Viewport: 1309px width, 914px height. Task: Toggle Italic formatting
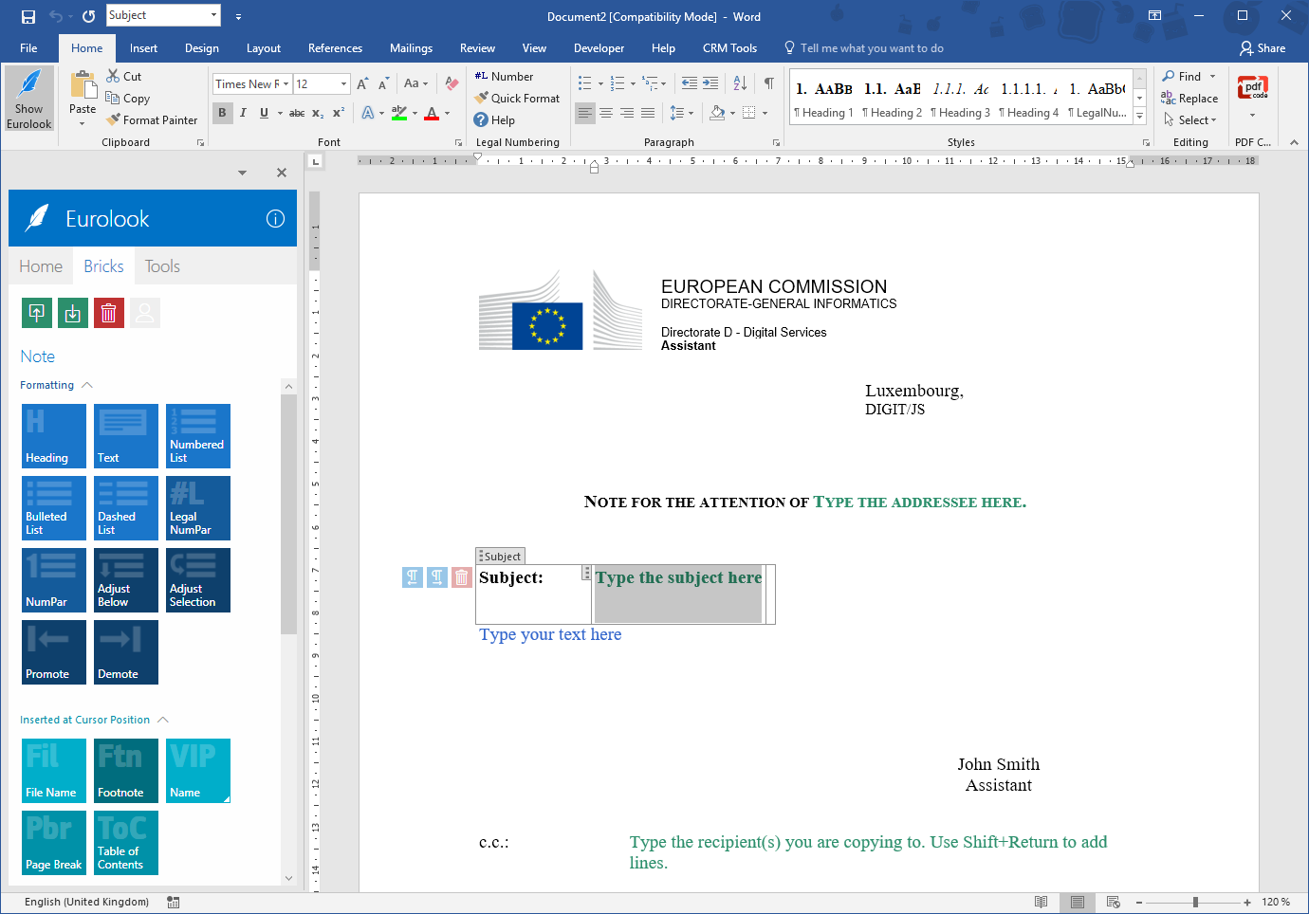(x=243, y=113)
